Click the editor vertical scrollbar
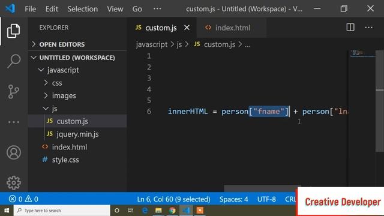 tap(380, 101)
